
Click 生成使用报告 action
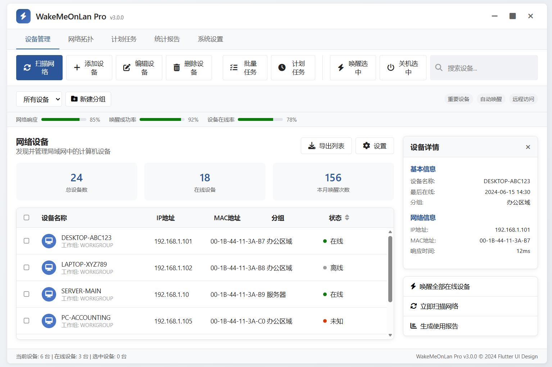pos(470,326)
